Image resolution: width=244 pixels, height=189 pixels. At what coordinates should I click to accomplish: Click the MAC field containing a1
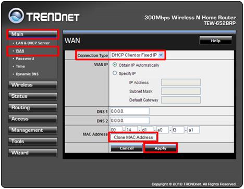coord(193,130)
